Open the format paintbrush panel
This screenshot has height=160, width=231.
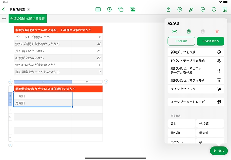click(191, 9)
